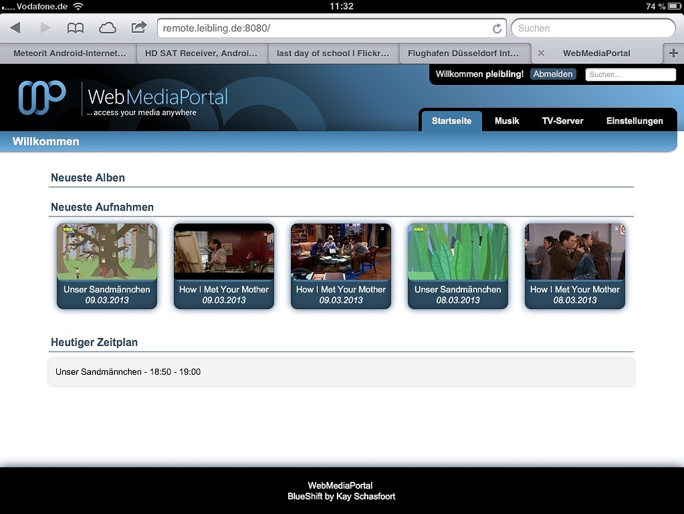
Task: Tap the Safari back arrow
Action: [15, 28]
